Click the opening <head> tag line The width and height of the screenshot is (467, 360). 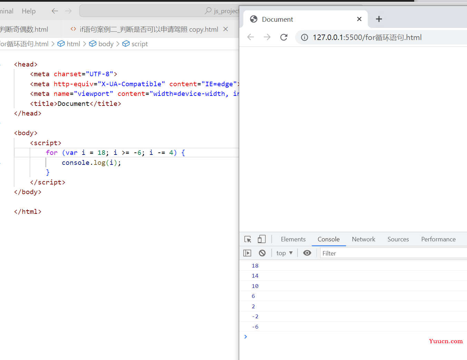click(26, 64)
